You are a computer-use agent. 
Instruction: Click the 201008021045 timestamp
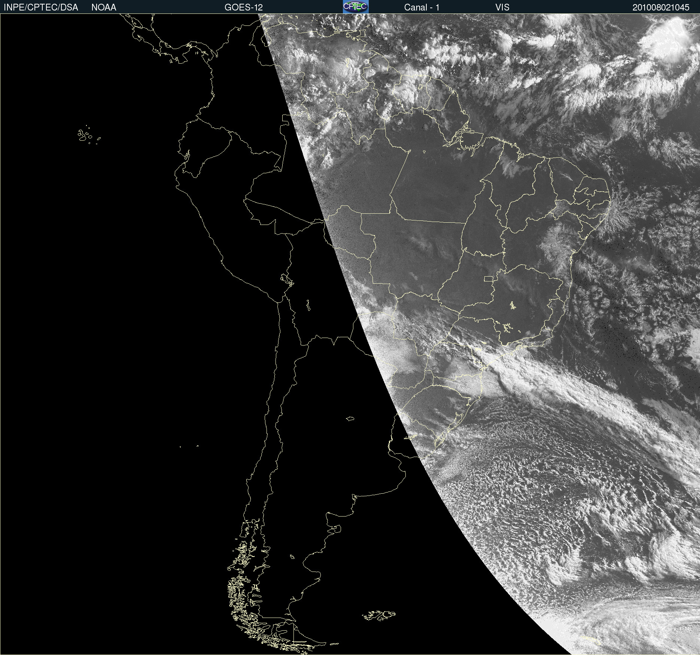point(661,7)
